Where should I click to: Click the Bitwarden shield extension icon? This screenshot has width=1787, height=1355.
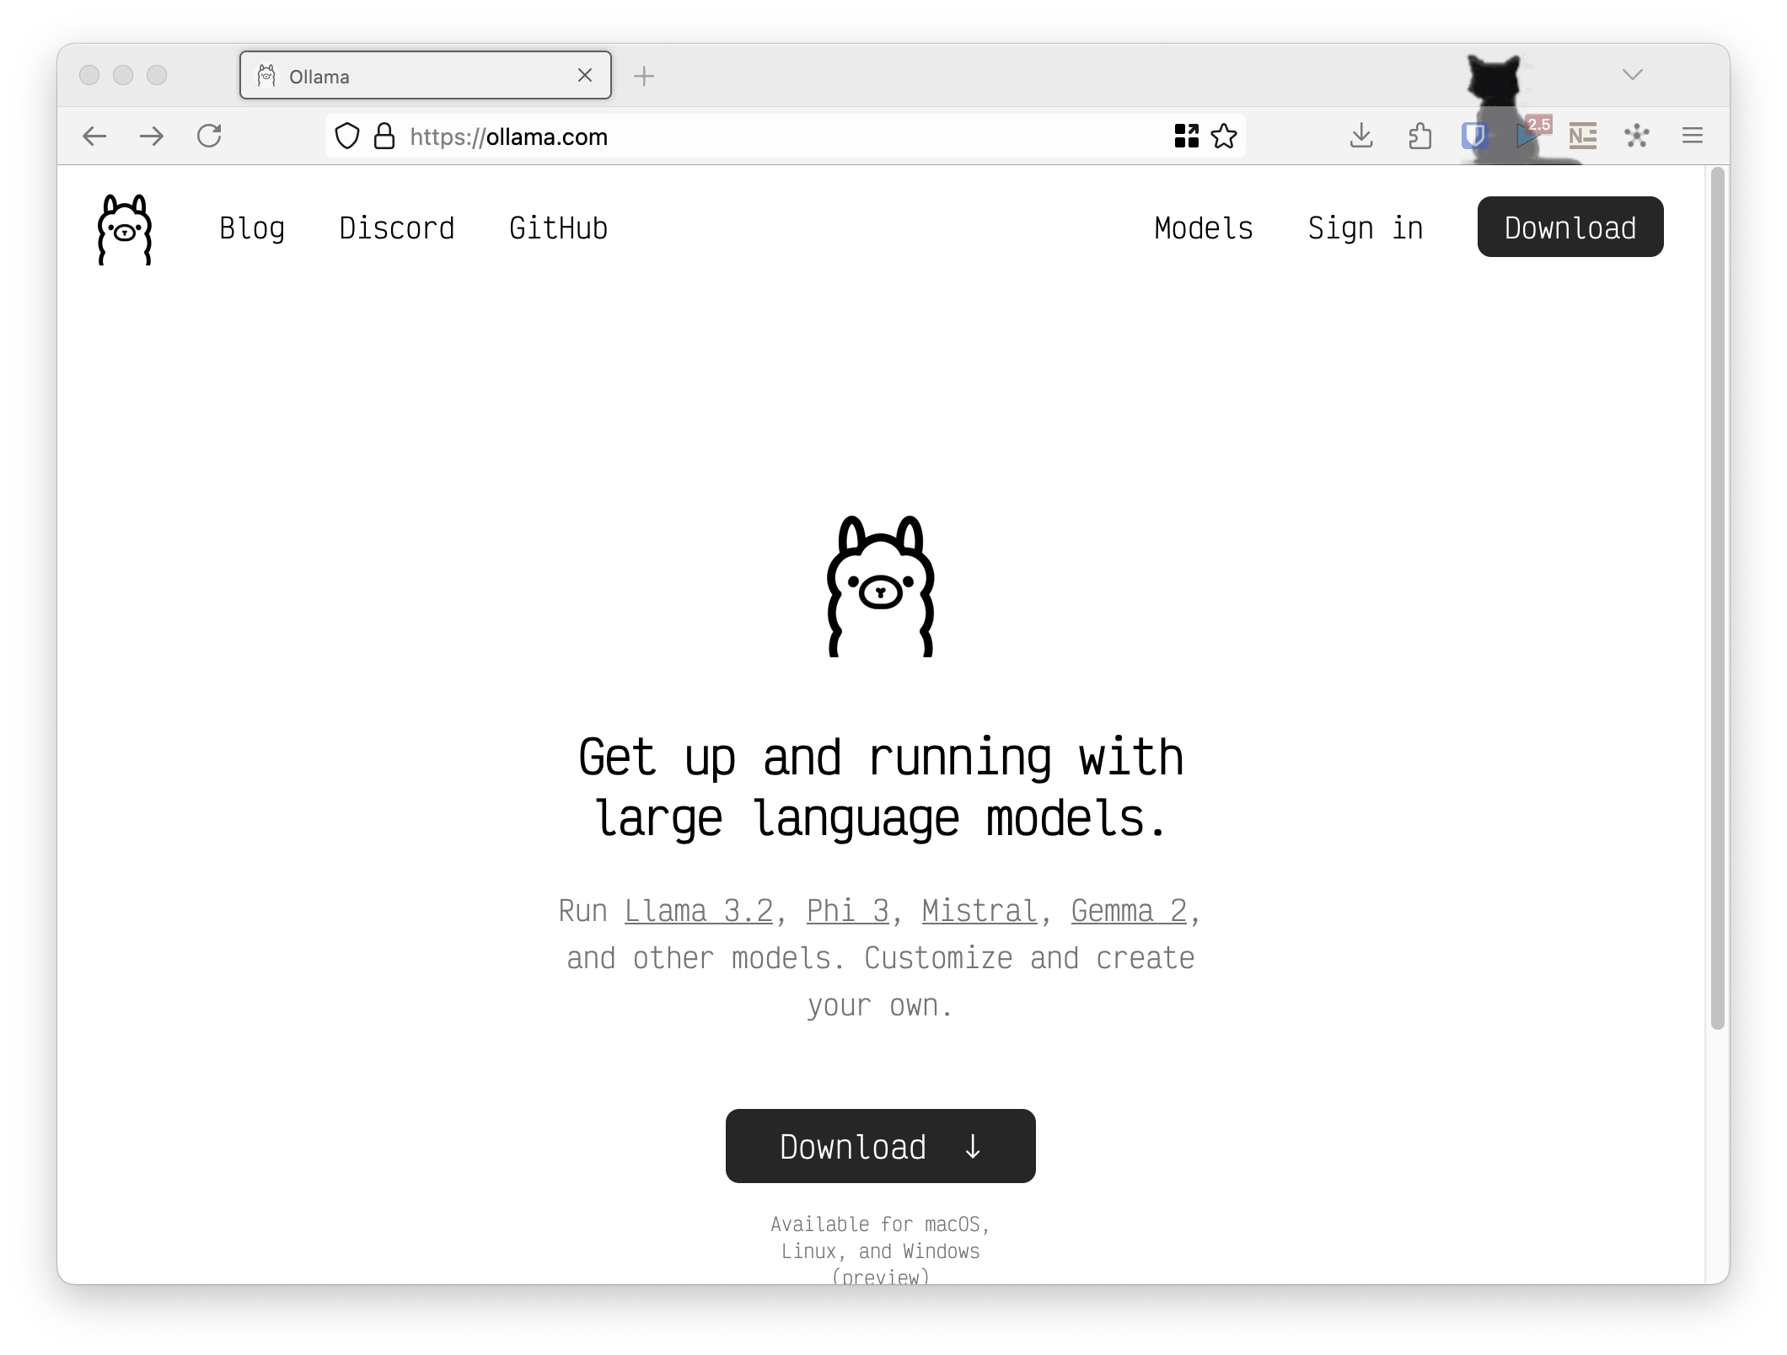click(1474, 136)
